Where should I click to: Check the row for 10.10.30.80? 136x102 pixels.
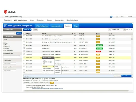[24, 64]
